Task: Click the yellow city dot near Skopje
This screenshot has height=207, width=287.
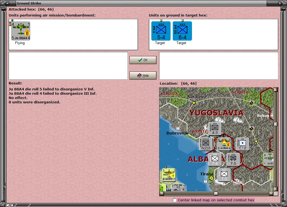Action: 256,141
